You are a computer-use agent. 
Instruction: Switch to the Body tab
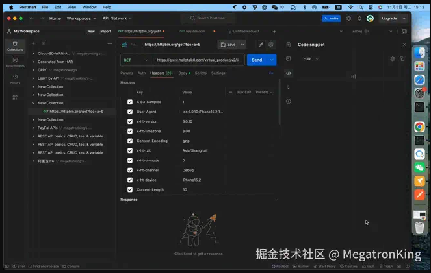tap(184, 73)
